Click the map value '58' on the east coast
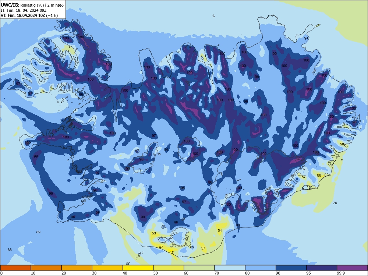The height and width of the screenshot is (276, 368). [342, 144]
